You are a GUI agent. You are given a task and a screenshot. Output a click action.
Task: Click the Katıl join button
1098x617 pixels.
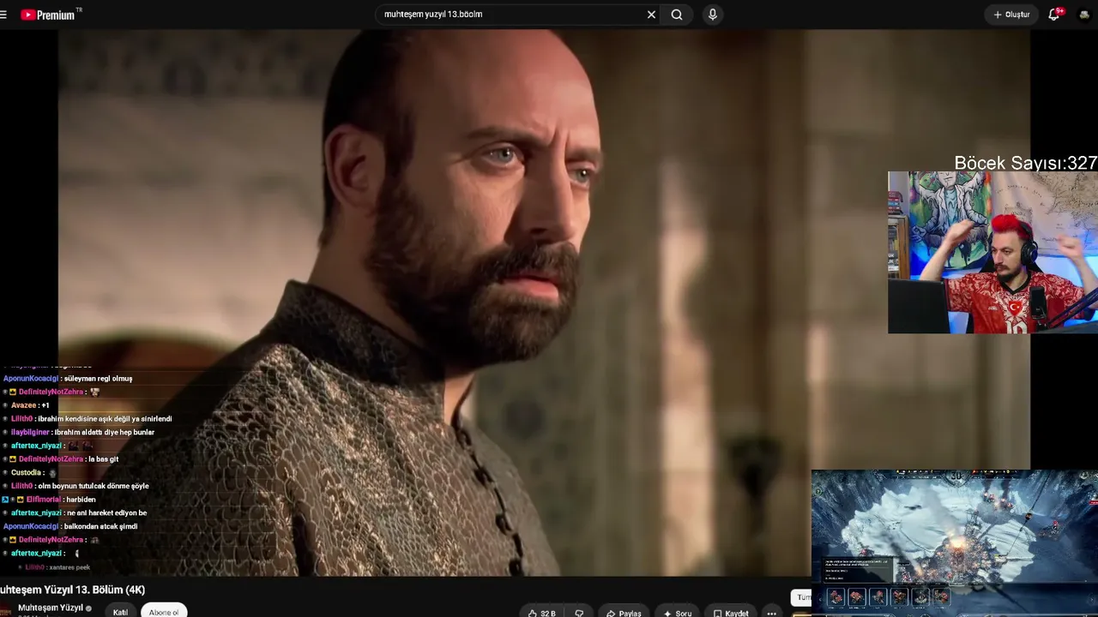coord(120,612)
